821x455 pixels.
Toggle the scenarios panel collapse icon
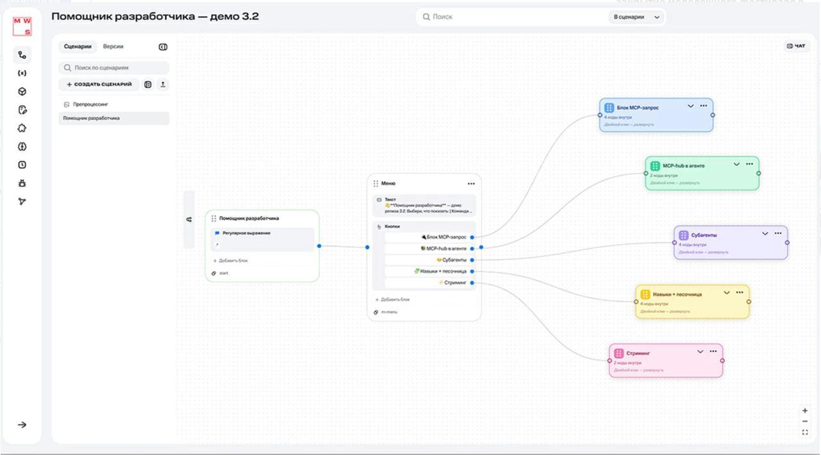(x=163, y=47)
